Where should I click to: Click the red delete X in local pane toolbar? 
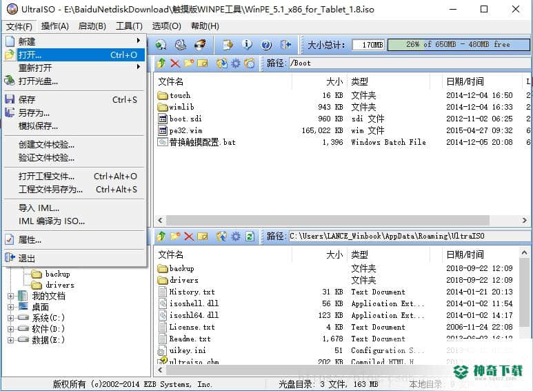pos(189,237)
